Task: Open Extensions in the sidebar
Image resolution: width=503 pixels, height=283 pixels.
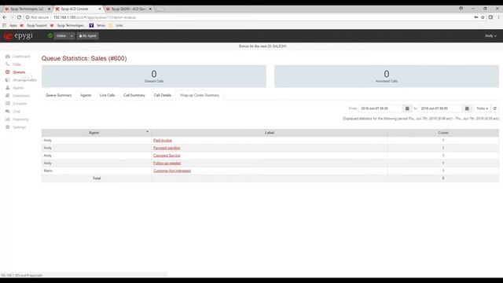Action: 18,96
